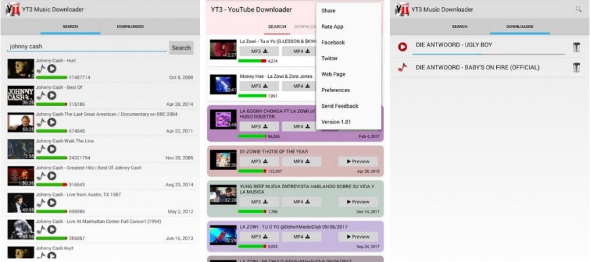The width and height of the screenshot is (590, 262).
Task: Download MP4 of LA ZOWI - TU O YO @OchoYMedioClub
Action: coord(302,237)
